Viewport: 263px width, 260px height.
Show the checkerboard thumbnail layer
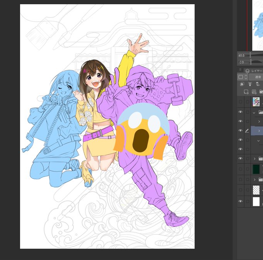[x=240, y=190]
